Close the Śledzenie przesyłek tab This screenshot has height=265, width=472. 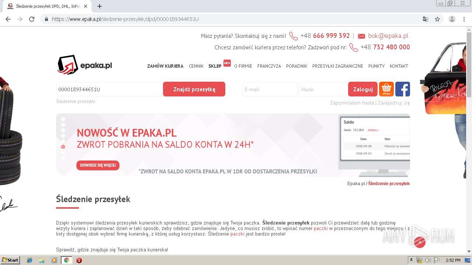click(x=86, y=6)
